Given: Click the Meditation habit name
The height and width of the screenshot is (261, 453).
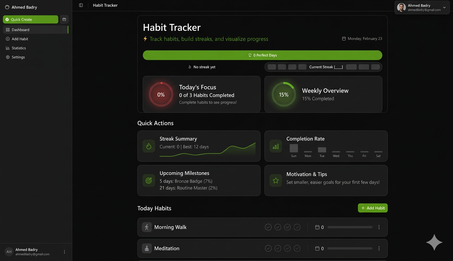Looking at the screenshot, I should pyautogui.click(x=167, y=248).
